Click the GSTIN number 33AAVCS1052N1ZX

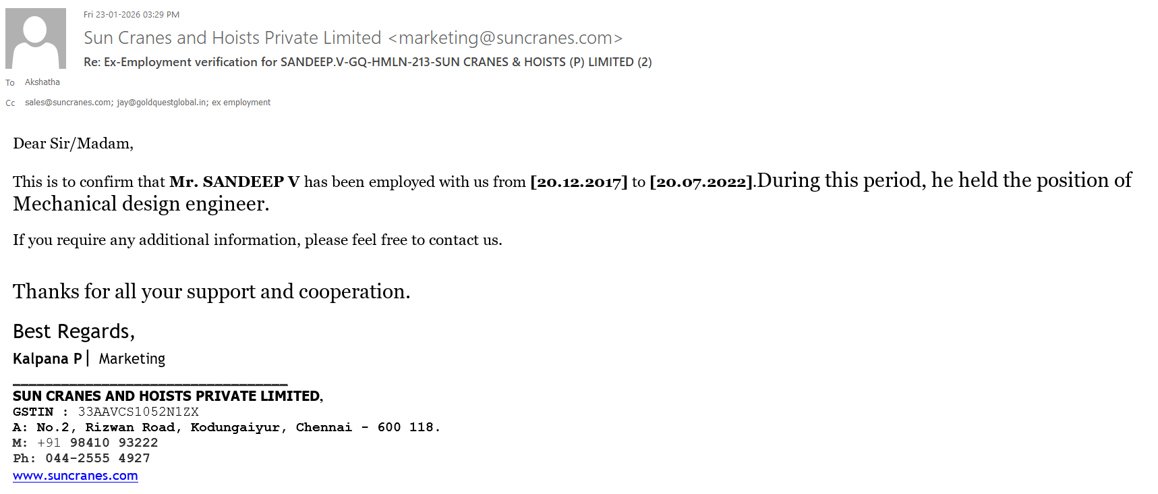pos(138,412)
